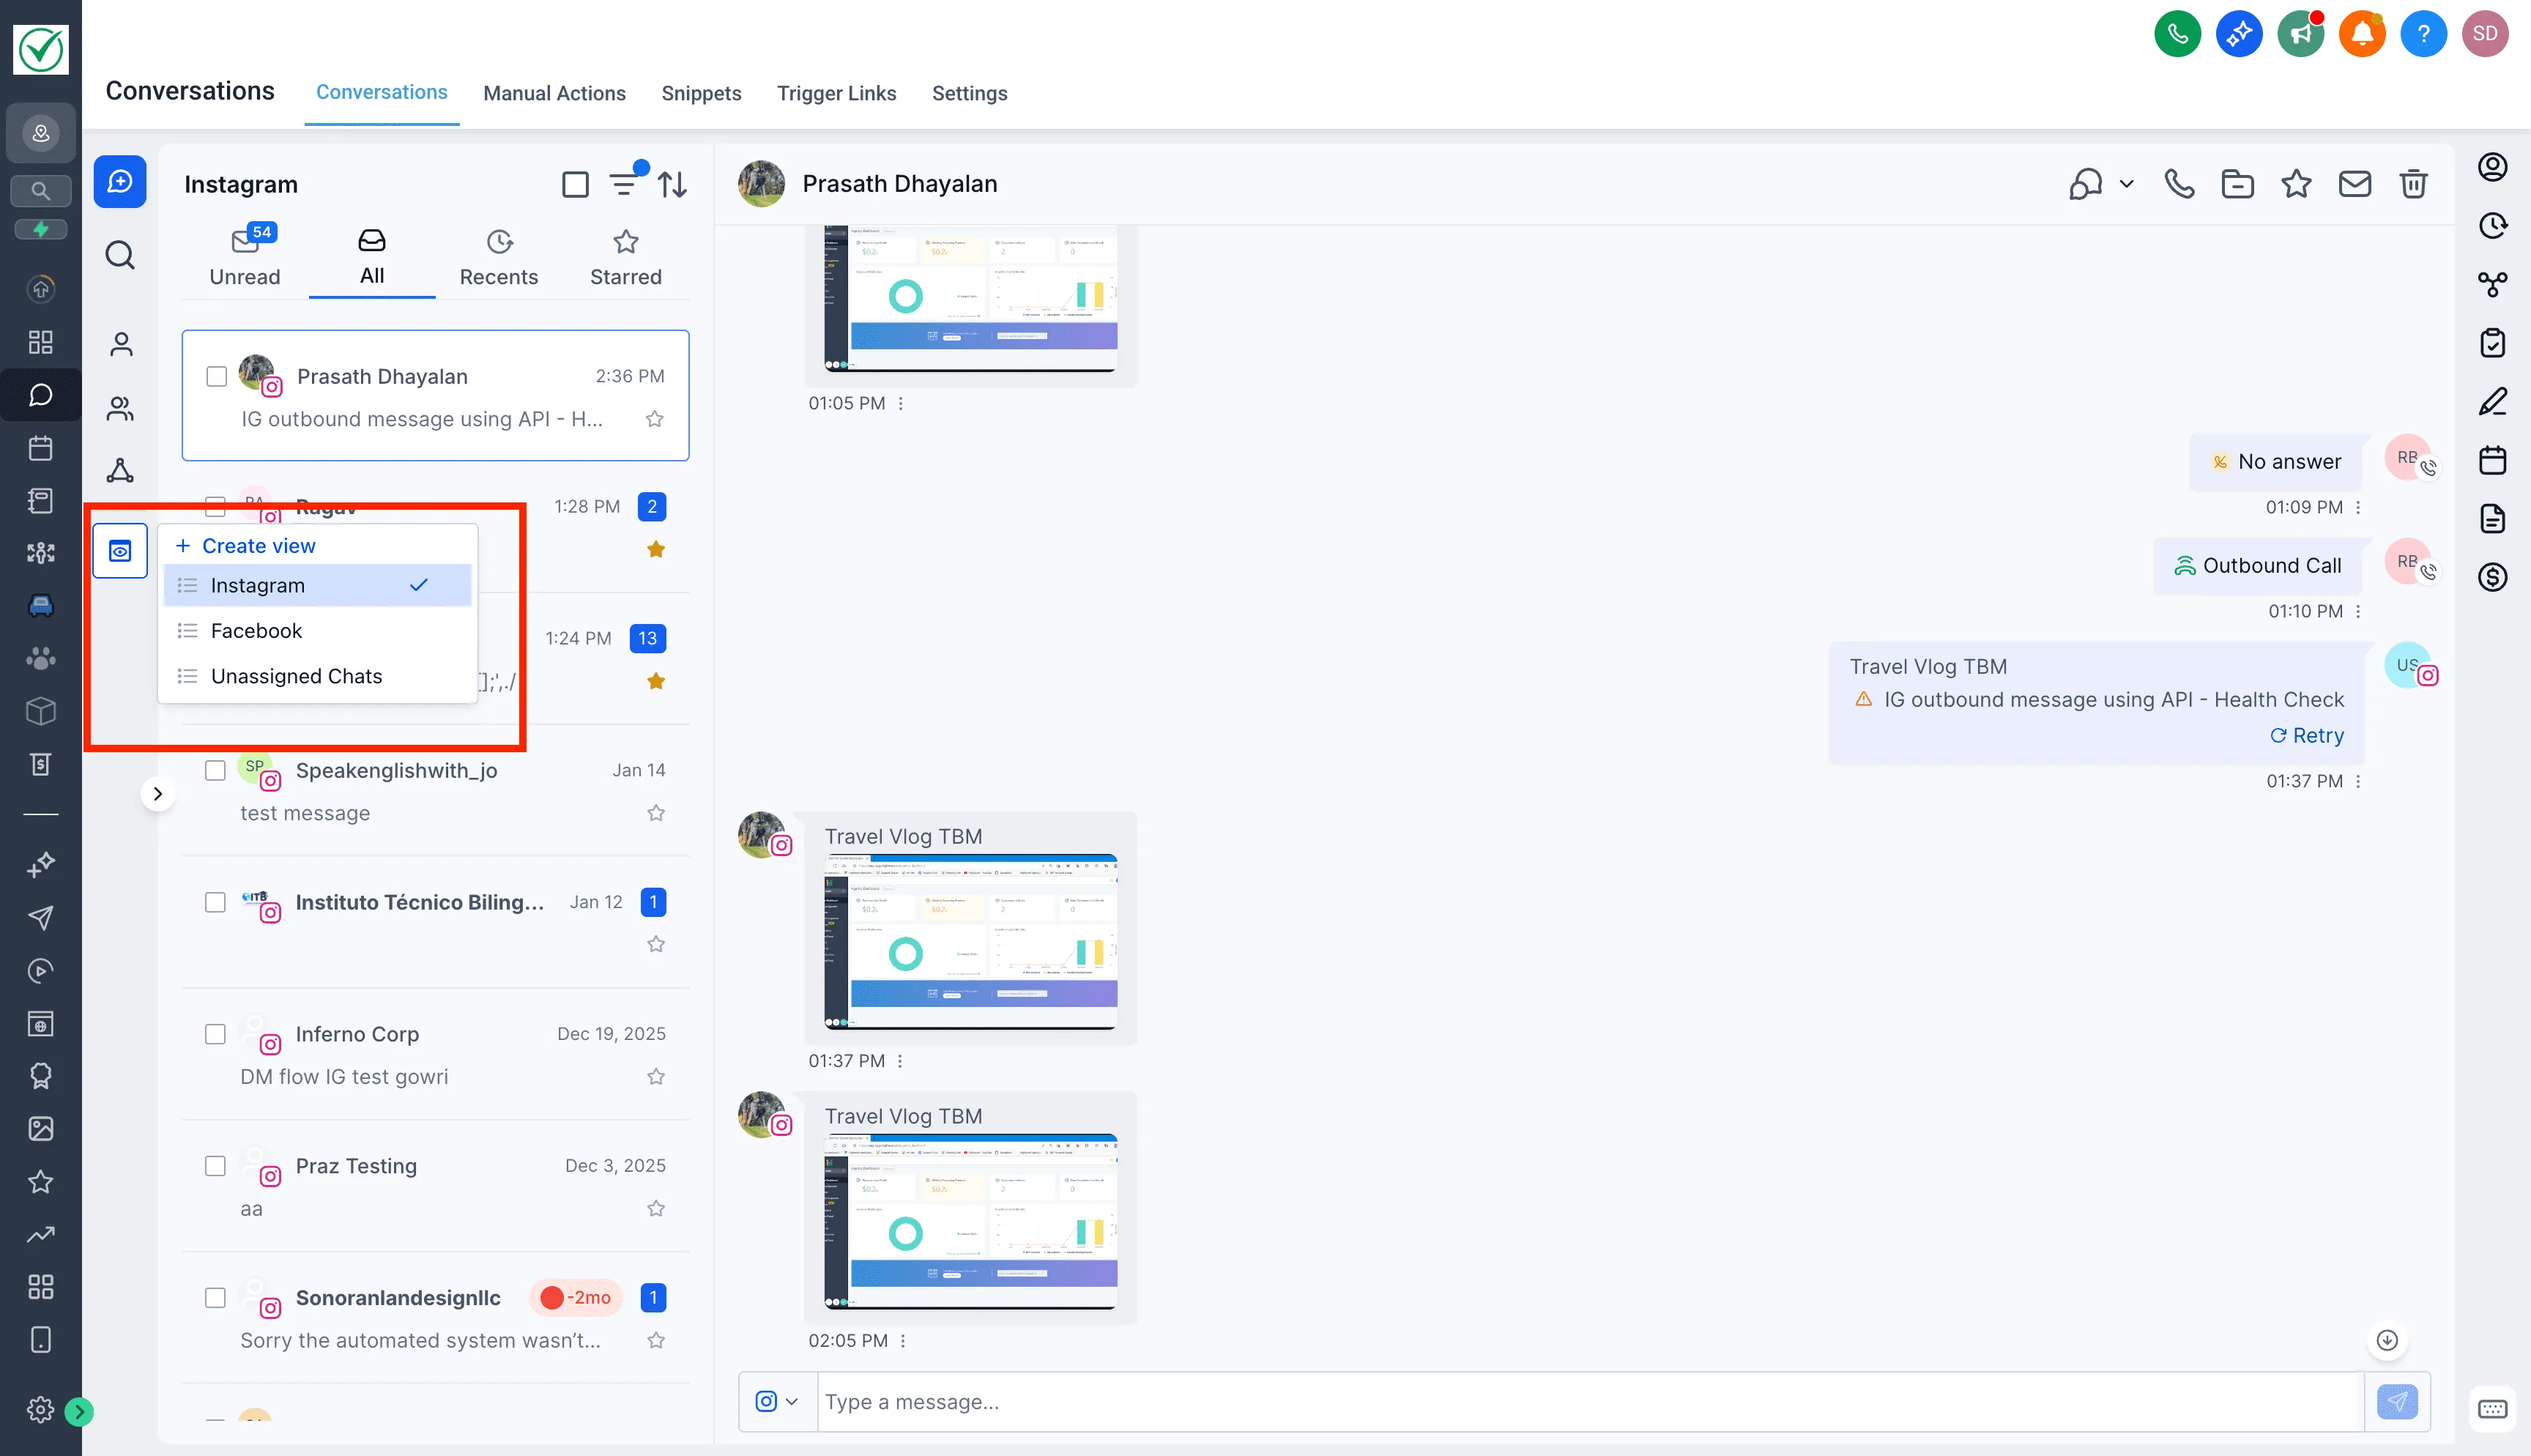2531x1456 pixels.
Task: Mark the Prasath Dhayalan conversation as favorite
Action: 655,419
